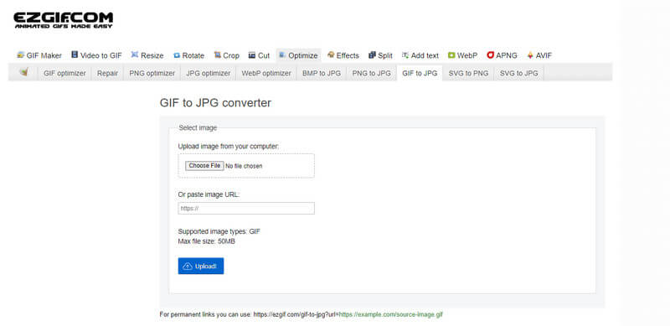Viewport: 670px width, 326px height.
Task: Choose the Rotate tool icon
Action: tap(177, 55)
